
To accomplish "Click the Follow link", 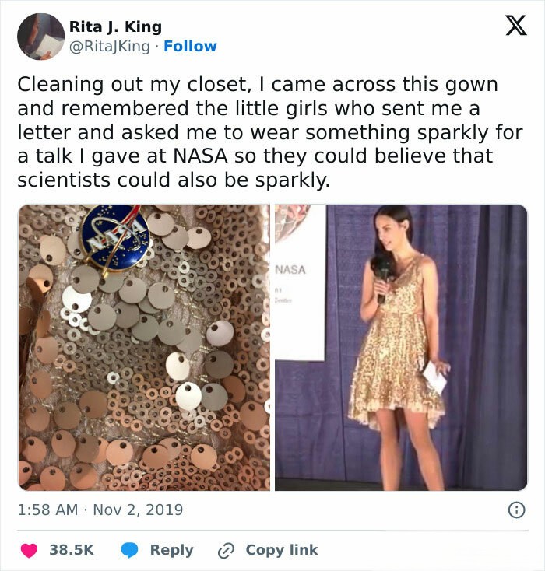I will pos(190,46).
